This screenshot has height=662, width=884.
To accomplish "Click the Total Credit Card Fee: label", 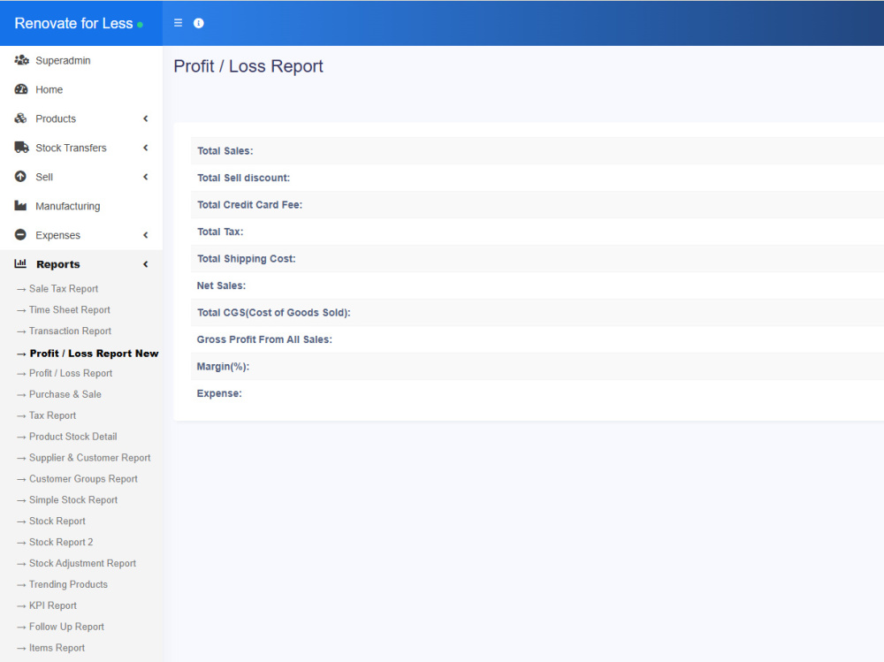I will coord(249,205).
